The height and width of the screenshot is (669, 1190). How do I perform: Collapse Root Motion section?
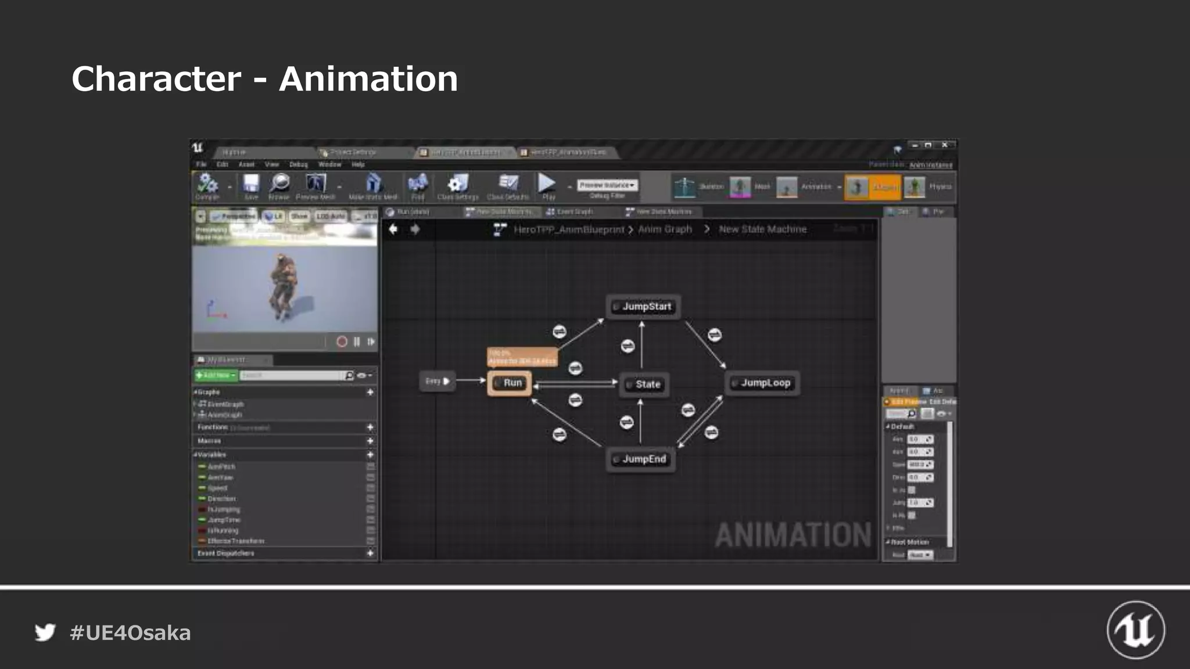pos(888,542)
